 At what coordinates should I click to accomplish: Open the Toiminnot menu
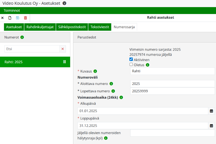(x=12, y=11)
